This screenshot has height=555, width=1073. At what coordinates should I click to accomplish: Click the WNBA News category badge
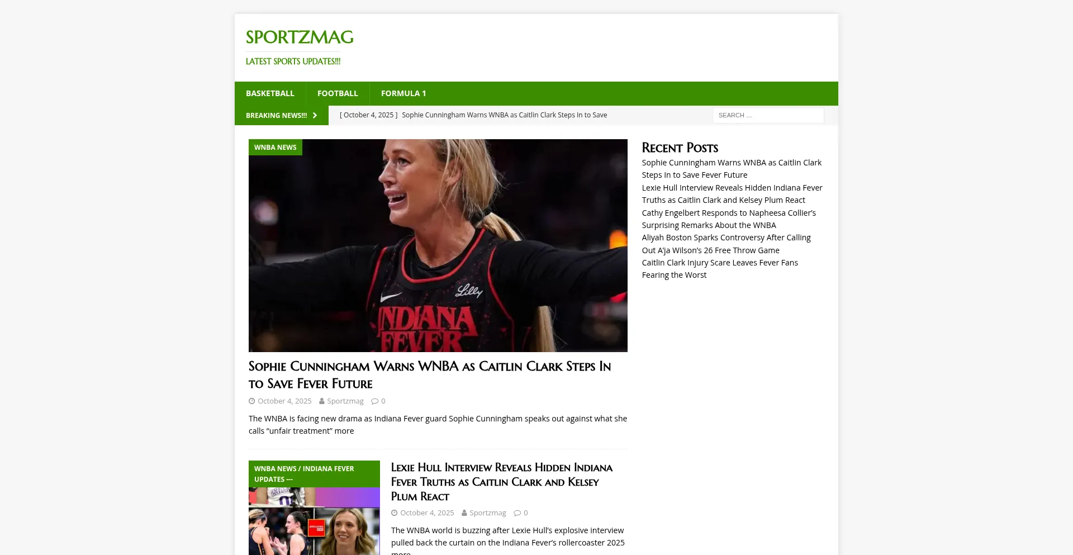click(x=275, y=148)
